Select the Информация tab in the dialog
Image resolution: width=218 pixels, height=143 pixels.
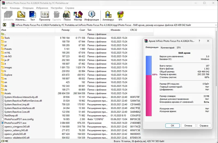[x=152, y=47]
